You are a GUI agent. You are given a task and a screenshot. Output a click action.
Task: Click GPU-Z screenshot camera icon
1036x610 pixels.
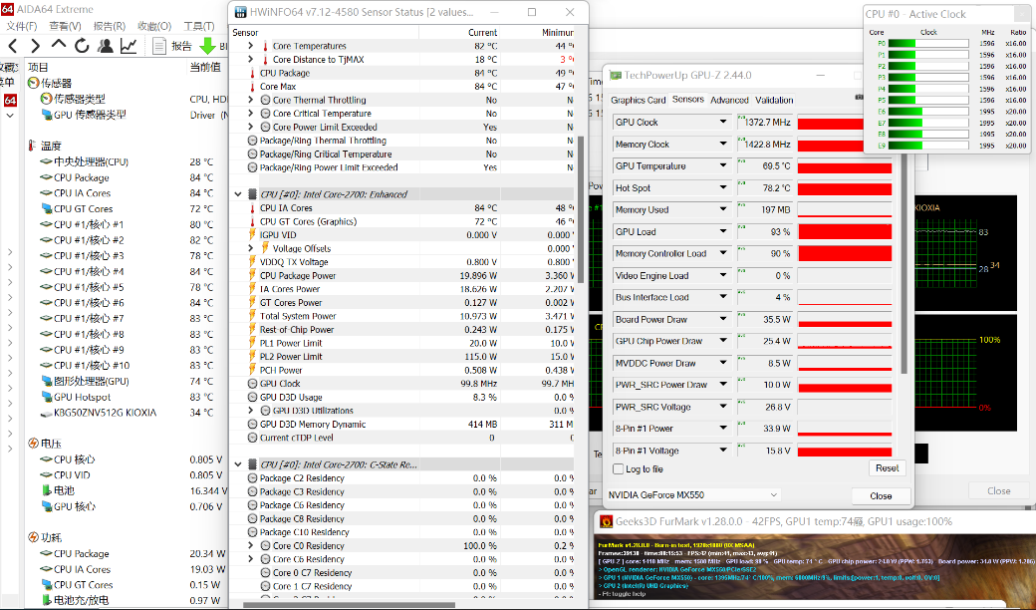coord(859,97)
